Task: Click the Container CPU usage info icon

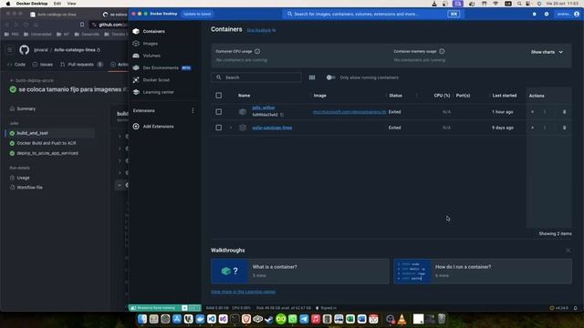Action: point(257,51)
